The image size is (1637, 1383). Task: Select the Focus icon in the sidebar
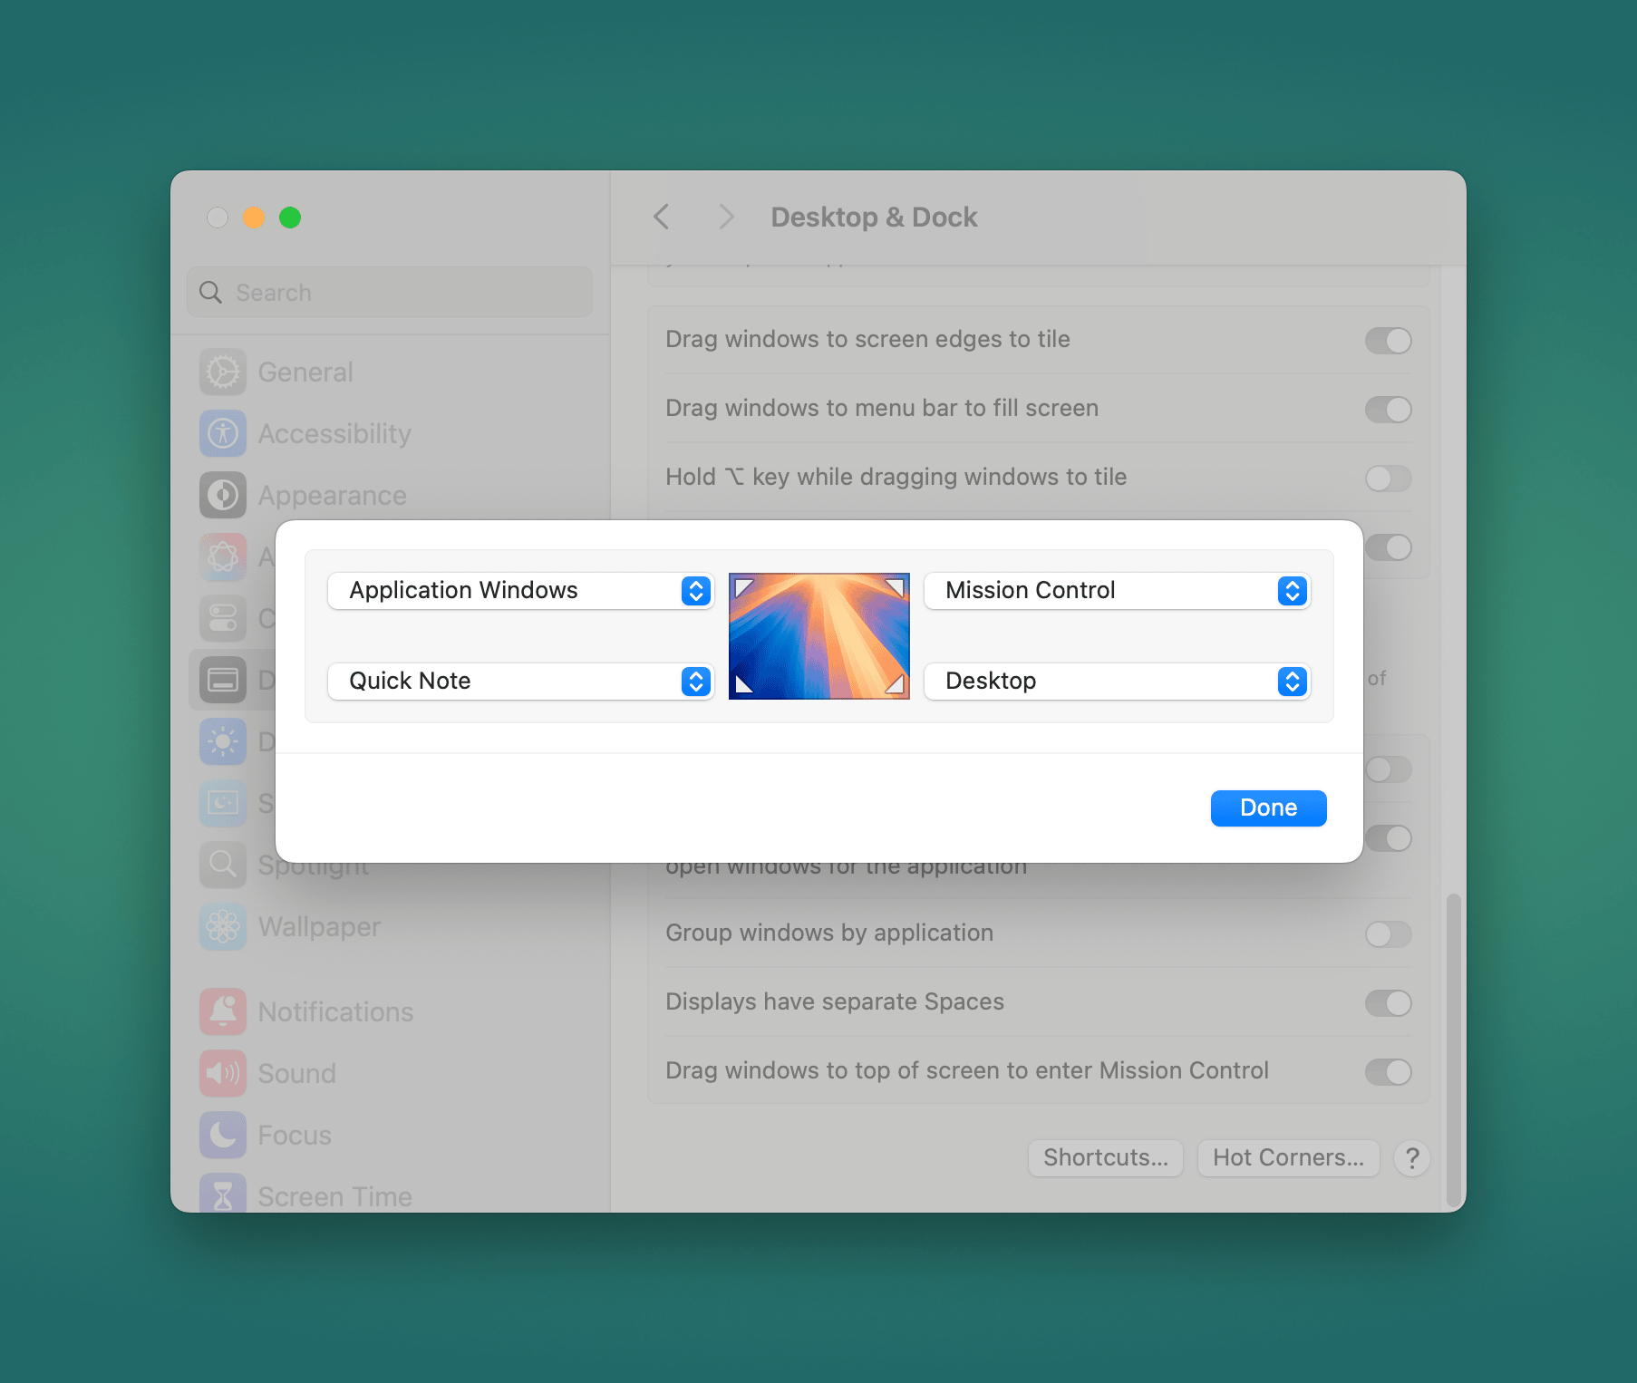[x=223, y=1136]
